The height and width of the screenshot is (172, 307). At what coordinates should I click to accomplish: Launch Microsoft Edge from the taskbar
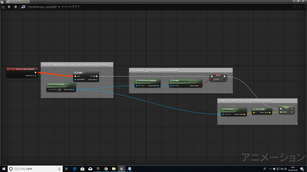[75, 169]
